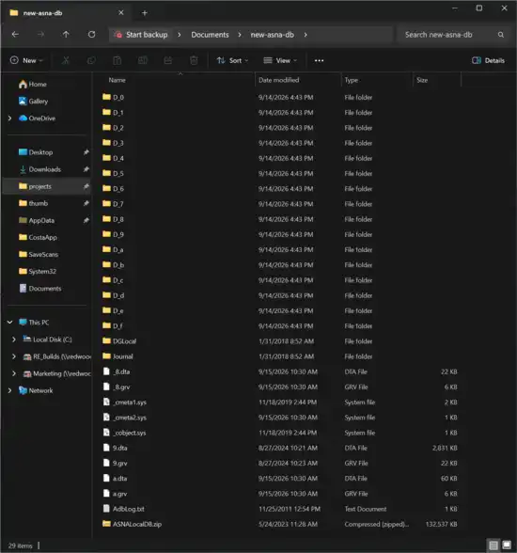Expand the Marketing network drive node

(x=14, y=373)
